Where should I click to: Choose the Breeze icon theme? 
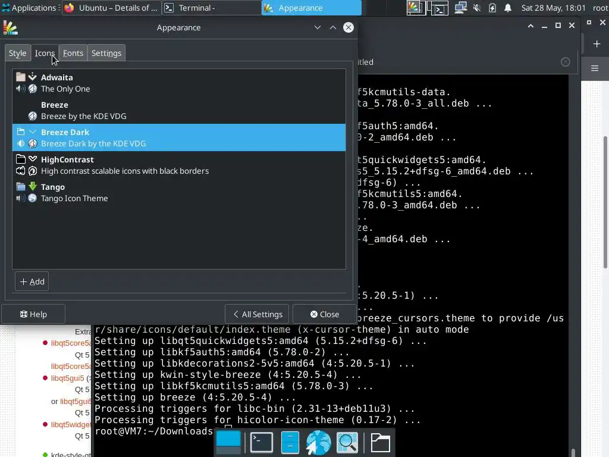tap(178, 110)
